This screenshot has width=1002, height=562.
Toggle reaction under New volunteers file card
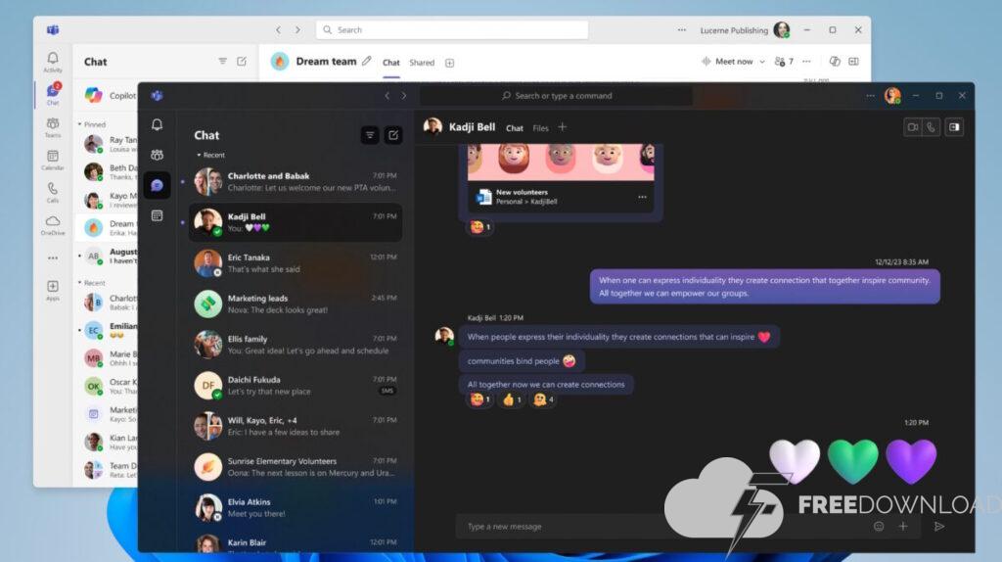[x=479, y=227]
